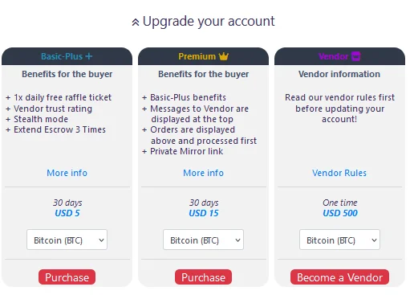Open More info link under Premium benefits

[204, 173]
